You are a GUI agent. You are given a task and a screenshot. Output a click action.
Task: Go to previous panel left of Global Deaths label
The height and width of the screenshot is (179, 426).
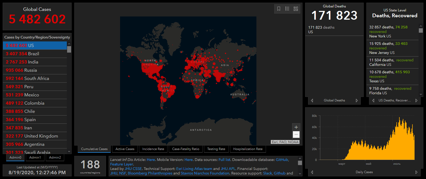[312, 100]
